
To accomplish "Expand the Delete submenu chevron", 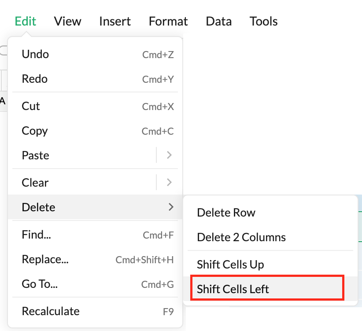I will (x=171, y=207).
